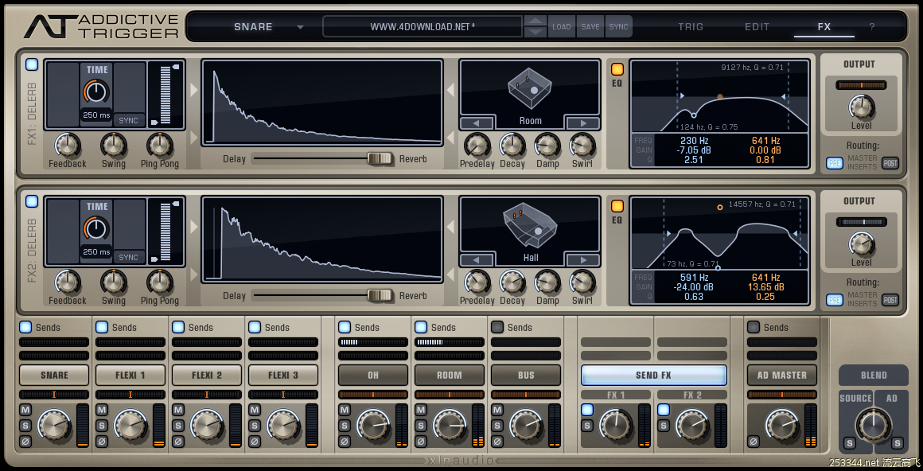Click the FX1 Swirl knob
Screen dimensions: 923x471
pos(582,145)
